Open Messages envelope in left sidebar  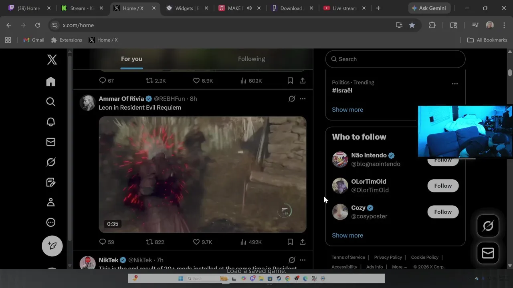pos(51,142)
